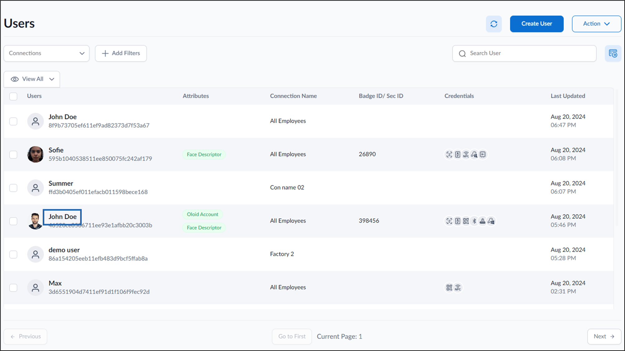The width and height of the screenshot is (625, 351).
Task: Check Summer's row checkbox
Action: (x=13, y=188)
